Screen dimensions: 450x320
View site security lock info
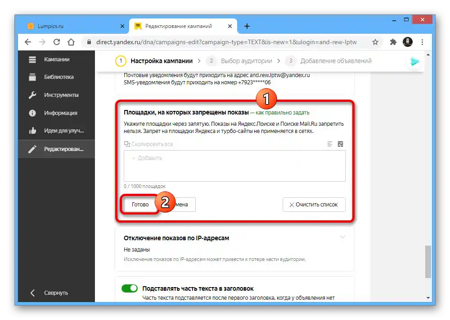coord(89,42)
